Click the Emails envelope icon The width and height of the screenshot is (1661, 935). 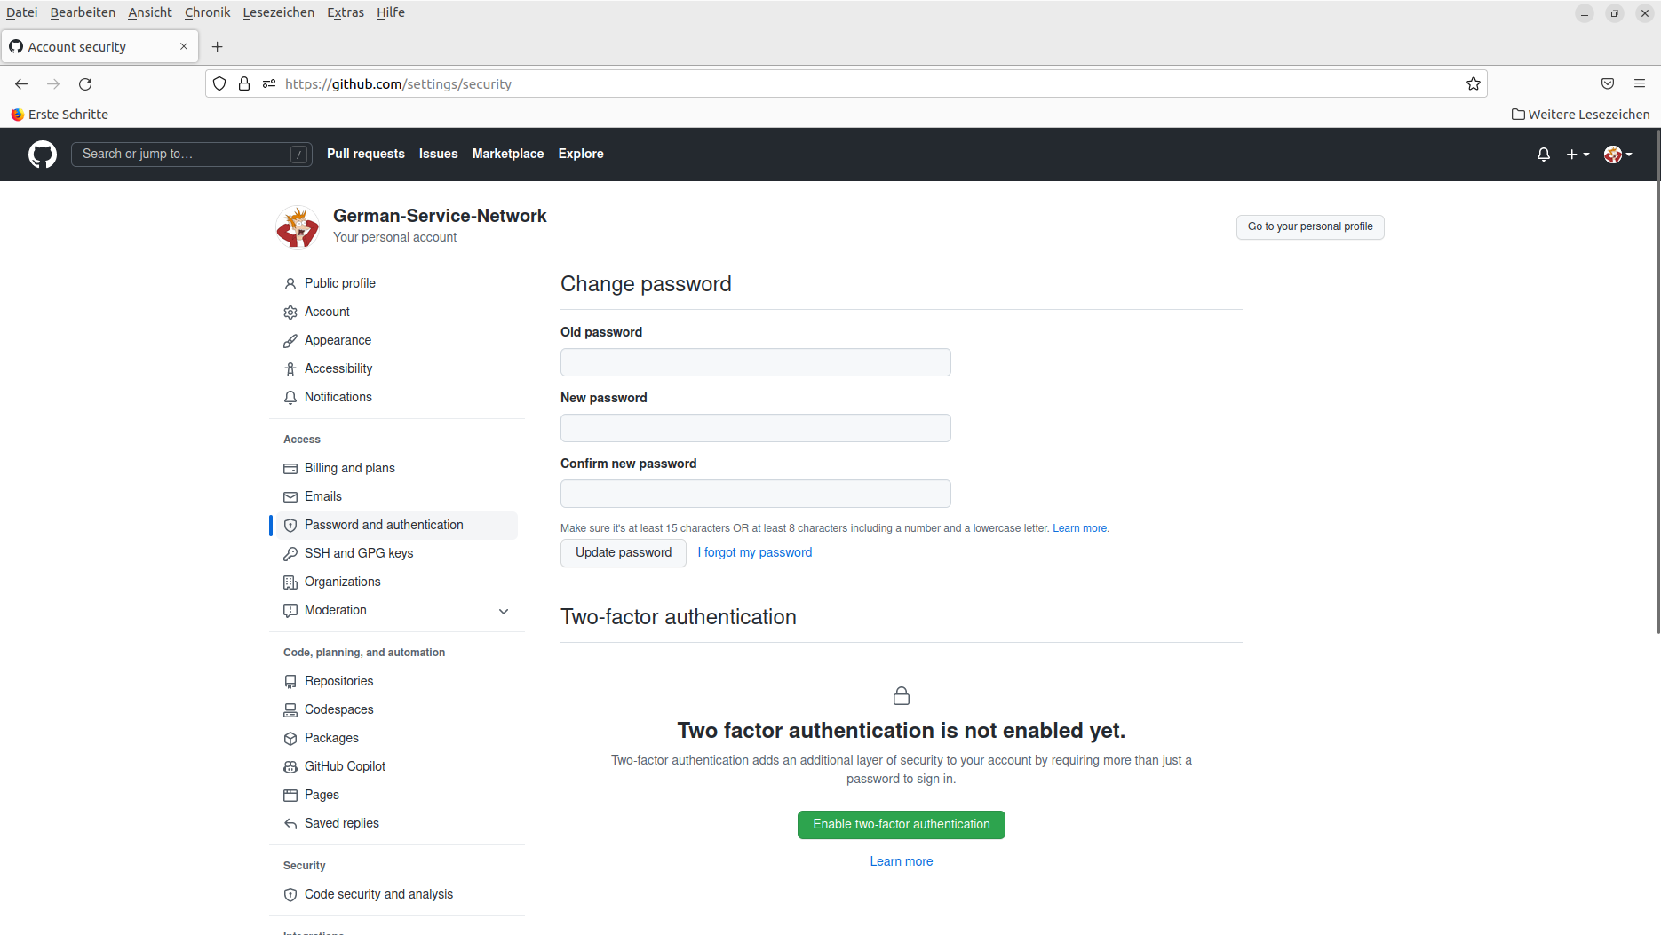[290, 497]
